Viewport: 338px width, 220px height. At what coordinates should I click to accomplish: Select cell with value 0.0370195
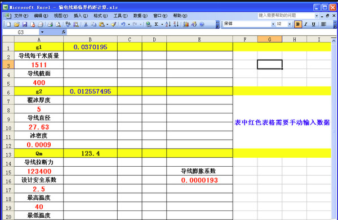[x=90, y=47]
